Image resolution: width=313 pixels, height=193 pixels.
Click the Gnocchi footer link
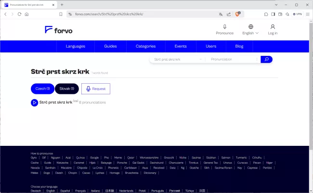(169, 158)
